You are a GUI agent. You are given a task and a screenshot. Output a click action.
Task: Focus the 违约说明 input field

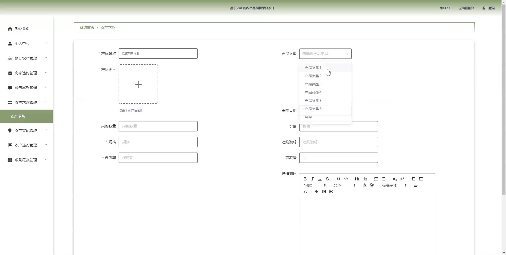click(339, 142)
